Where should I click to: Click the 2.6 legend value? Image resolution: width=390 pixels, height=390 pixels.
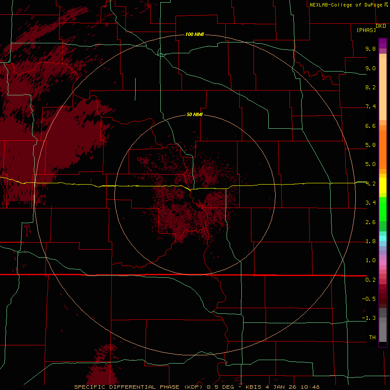[370, 222]
